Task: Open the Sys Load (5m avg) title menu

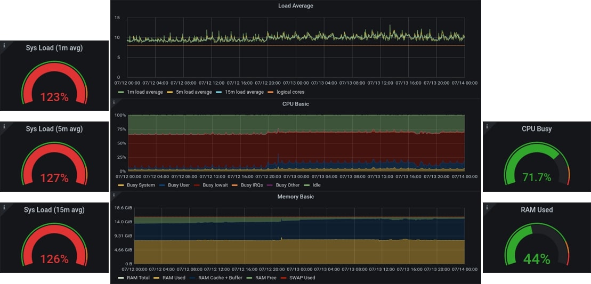Action: tap(54, 129)
